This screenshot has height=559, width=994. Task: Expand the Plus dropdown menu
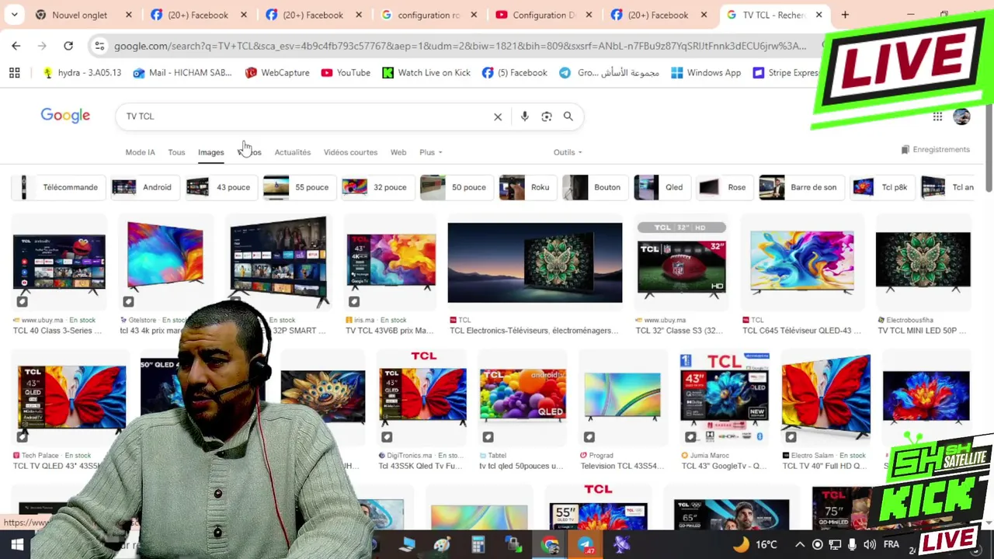[x=430, y=152]
